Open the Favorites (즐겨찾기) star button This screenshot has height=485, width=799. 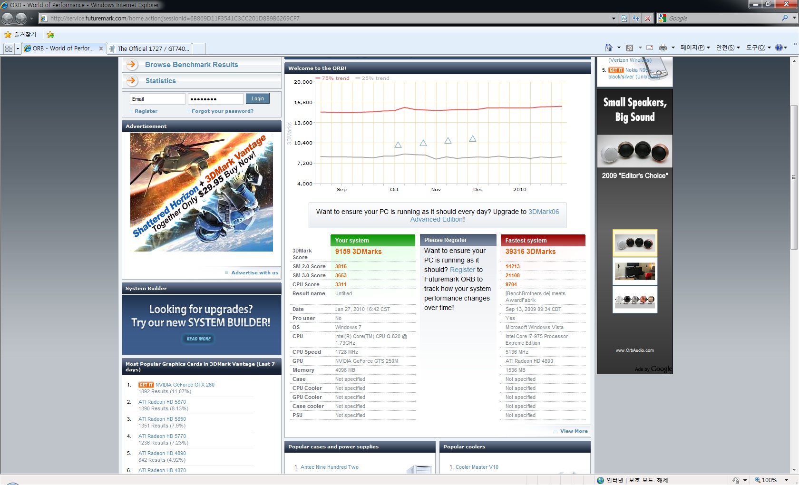pos(20,34)
